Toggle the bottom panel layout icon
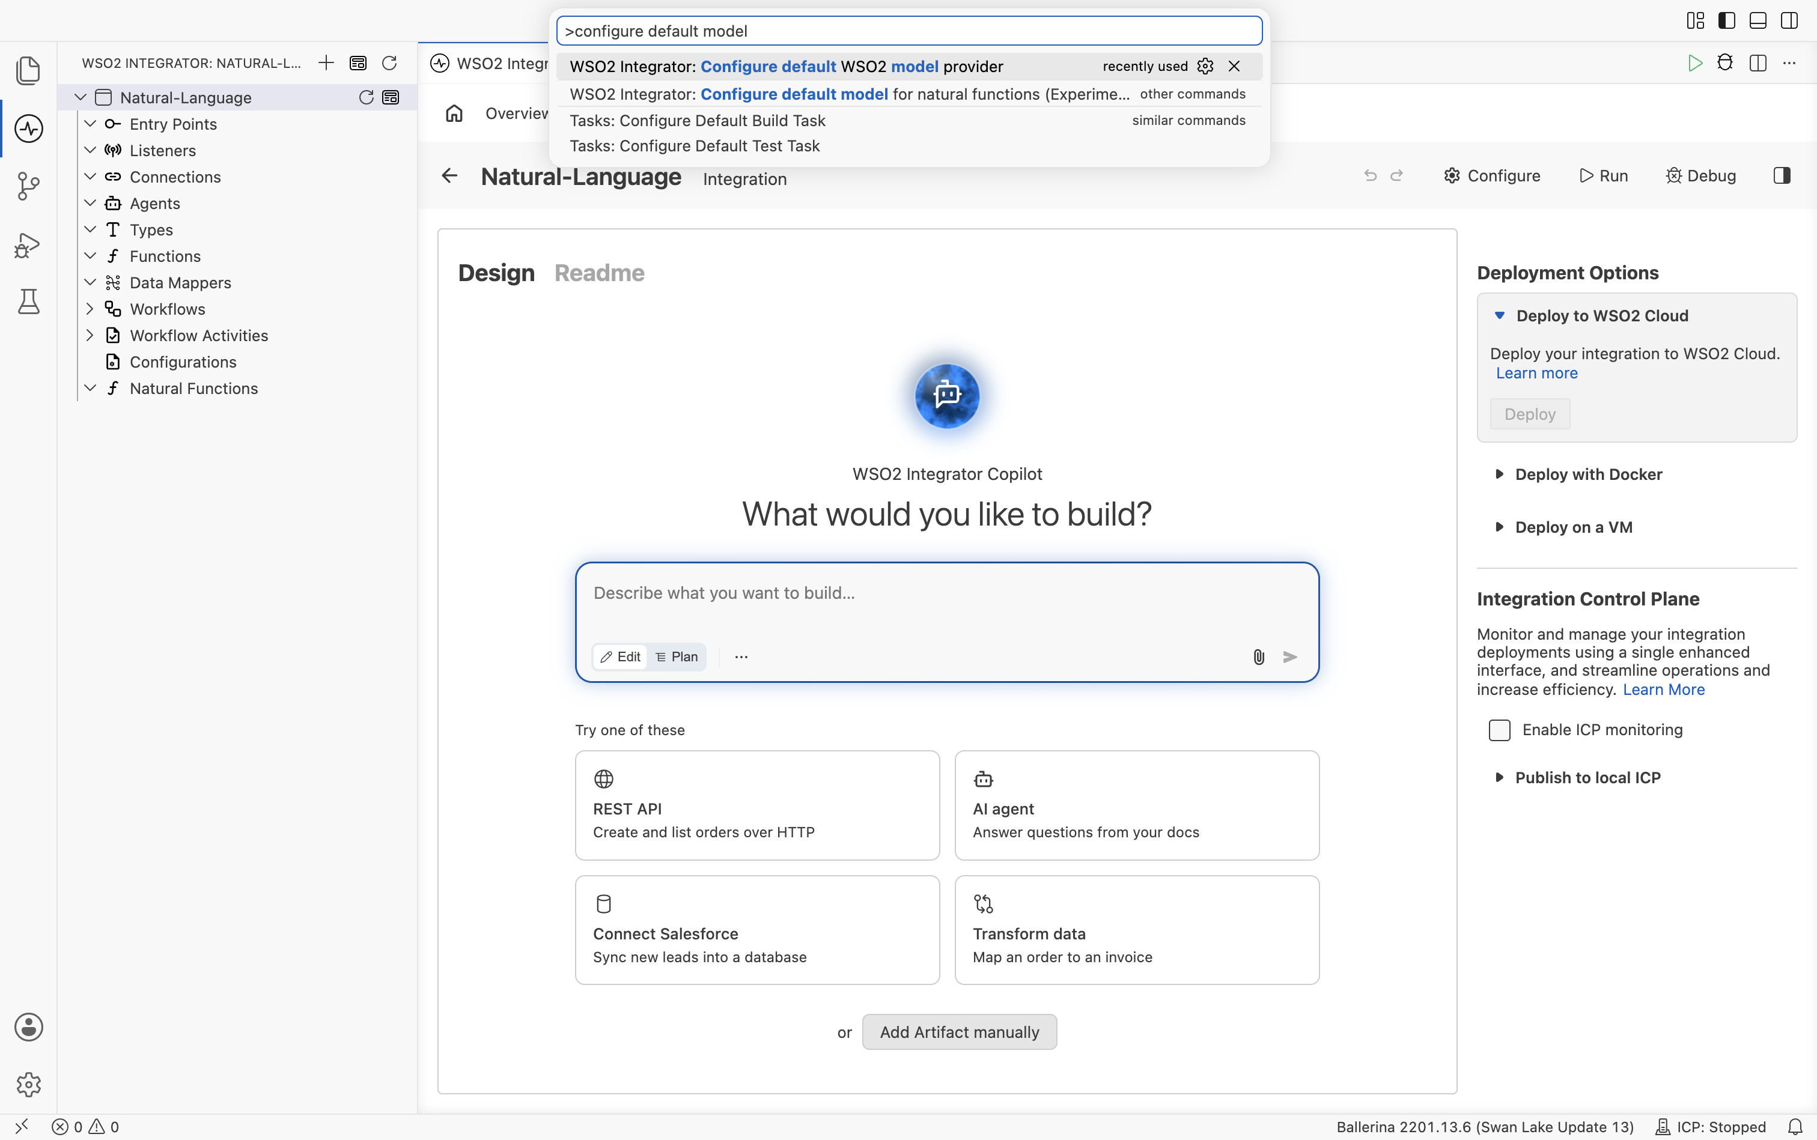This screenshot has height=1140, width=1817. tap(1758, 20)
